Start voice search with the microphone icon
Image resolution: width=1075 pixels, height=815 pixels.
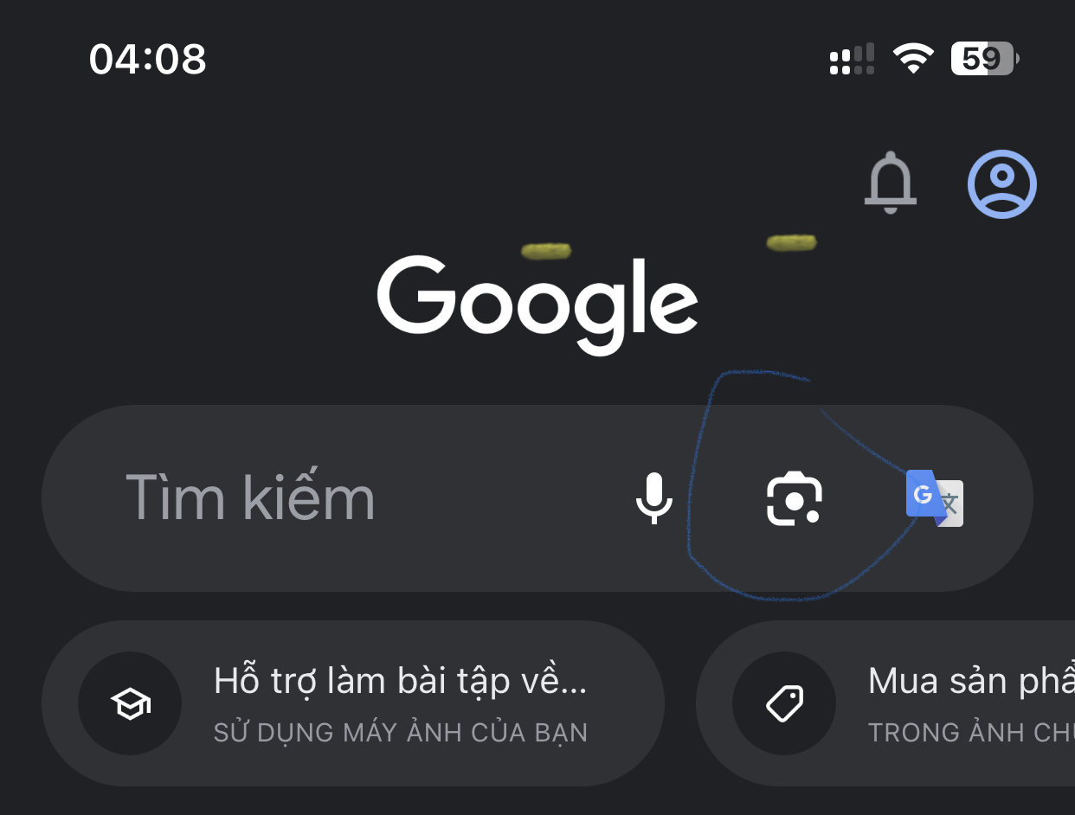pos(653,498)
